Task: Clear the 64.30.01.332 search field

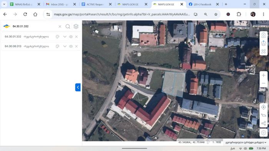Action: (60, 26)
